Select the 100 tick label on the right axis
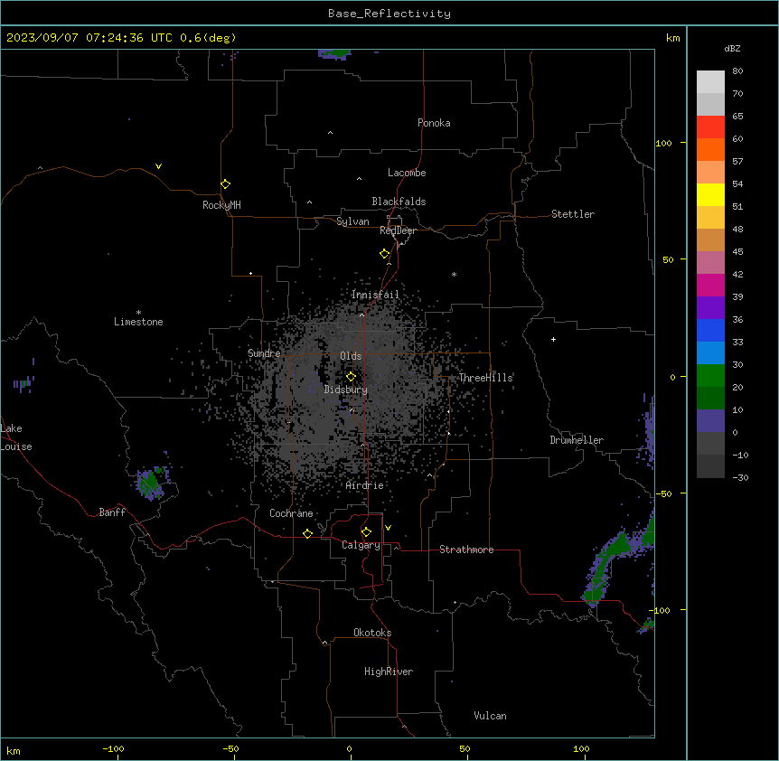 663,143
